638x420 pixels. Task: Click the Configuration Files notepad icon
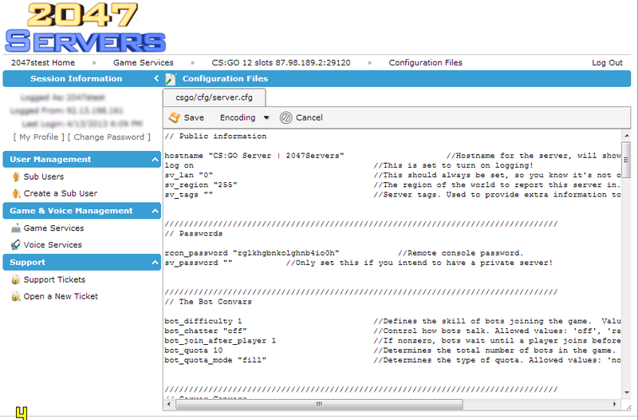point(171,78)
